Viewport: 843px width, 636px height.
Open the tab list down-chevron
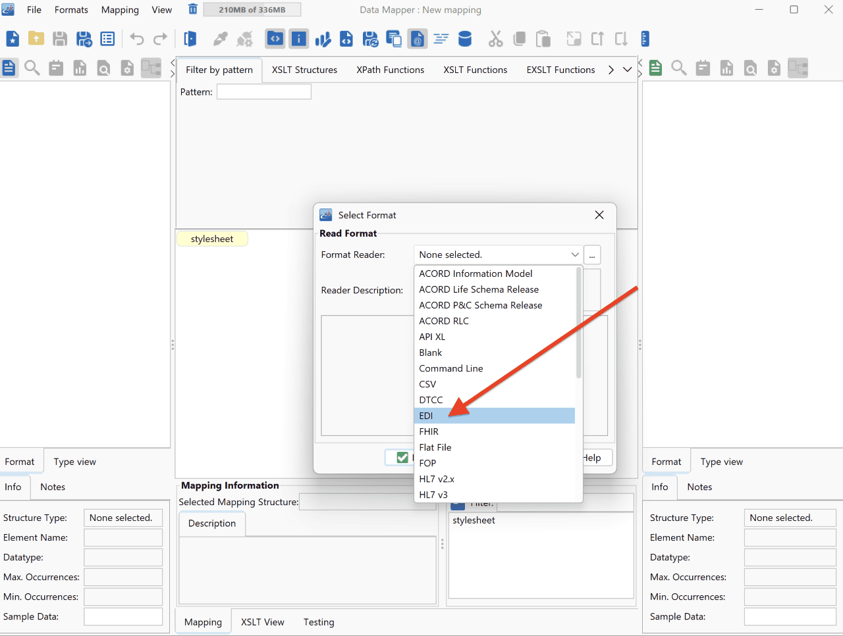(x=628, y=70)
